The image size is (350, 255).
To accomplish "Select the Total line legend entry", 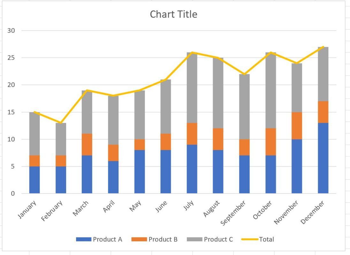I will [x=258, y=239].
